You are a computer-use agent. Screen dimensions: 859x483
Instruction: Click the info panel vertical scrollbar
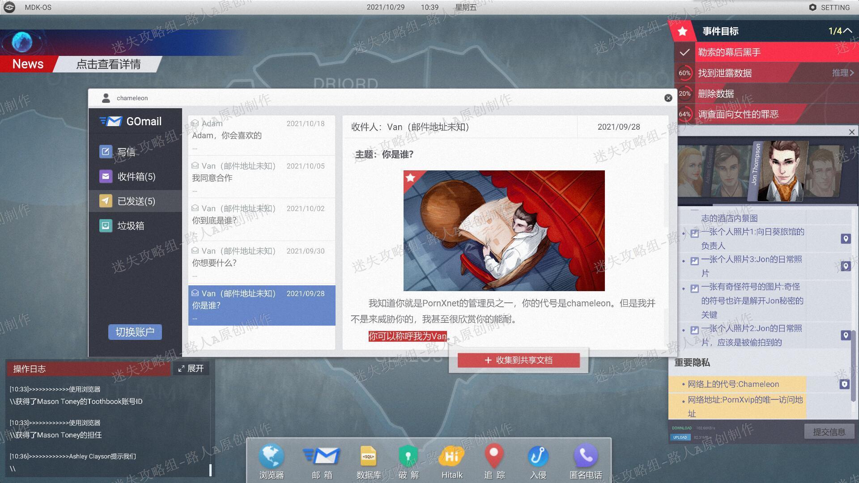click(x=854, y=366)
